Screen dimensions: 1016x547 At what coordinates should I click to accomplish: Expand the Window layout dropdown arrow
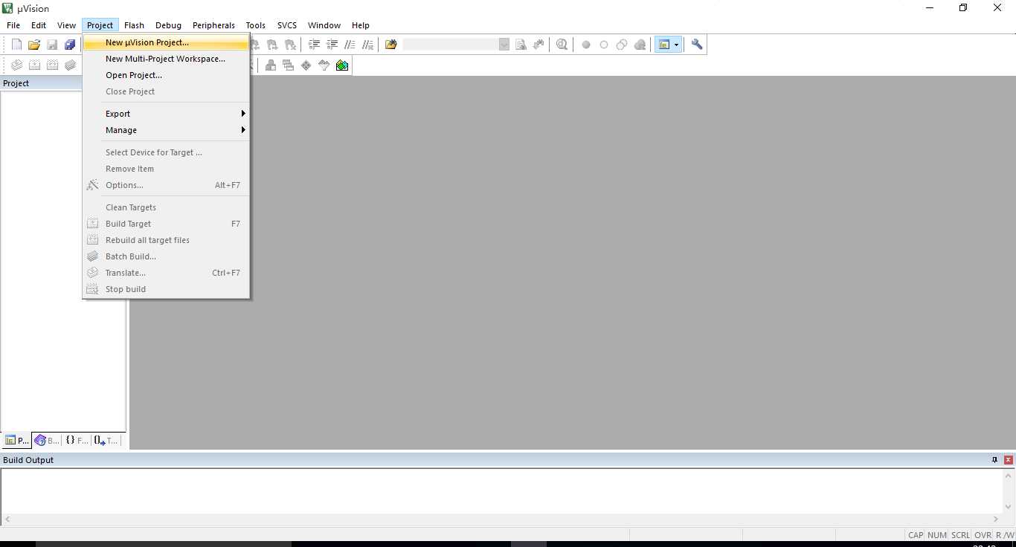point(676,45)
